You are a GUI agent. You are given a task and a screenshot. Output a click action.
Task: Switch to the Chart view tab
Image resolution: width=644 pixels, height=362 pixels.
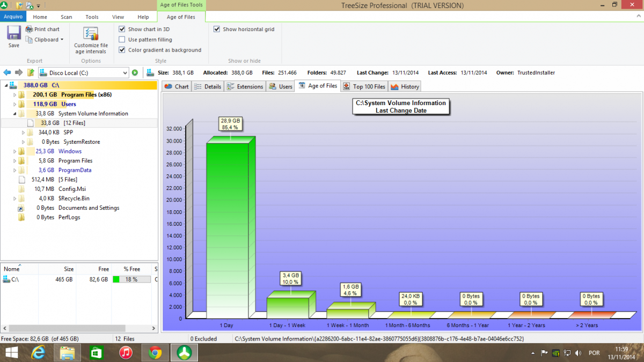[x=176, y=86]
